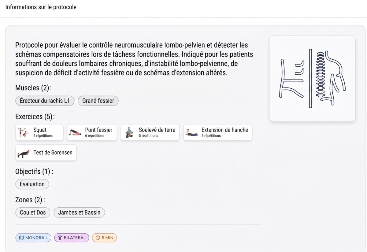Screen dimensions: 367x252
Task: Open the Pont fessier card, 6 répétitions
Action: [92, 132]
